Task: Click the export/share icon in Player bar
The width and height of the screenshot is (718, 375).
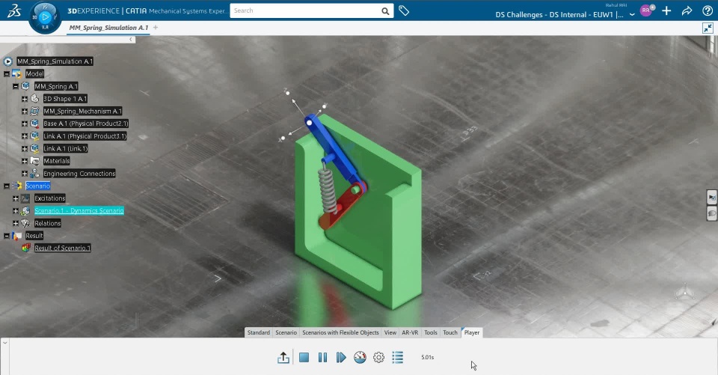Action: point(283,358)
